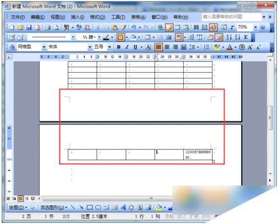Select the Line drawing tool
This screenshot has width=278, height=224.
(x=73, y=207)
